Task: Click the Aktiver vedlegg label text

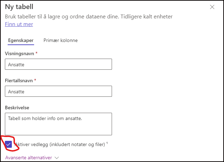Action: coord(60,144)
